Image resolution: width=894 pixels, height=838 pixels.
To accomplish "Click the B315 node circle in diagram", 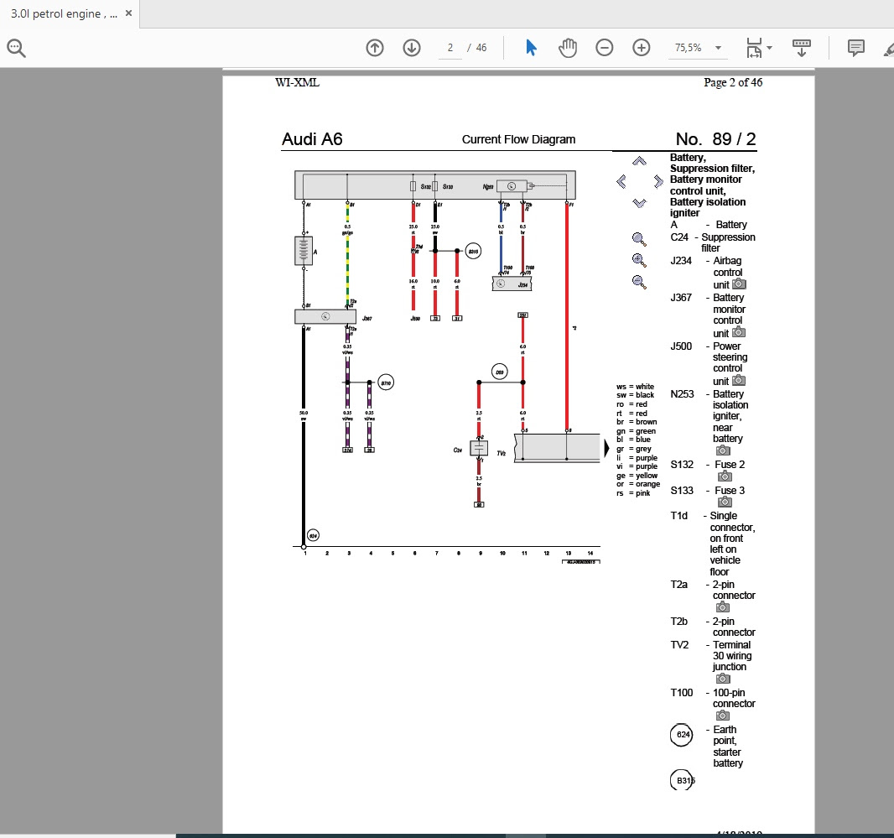I will pos(473,251).
